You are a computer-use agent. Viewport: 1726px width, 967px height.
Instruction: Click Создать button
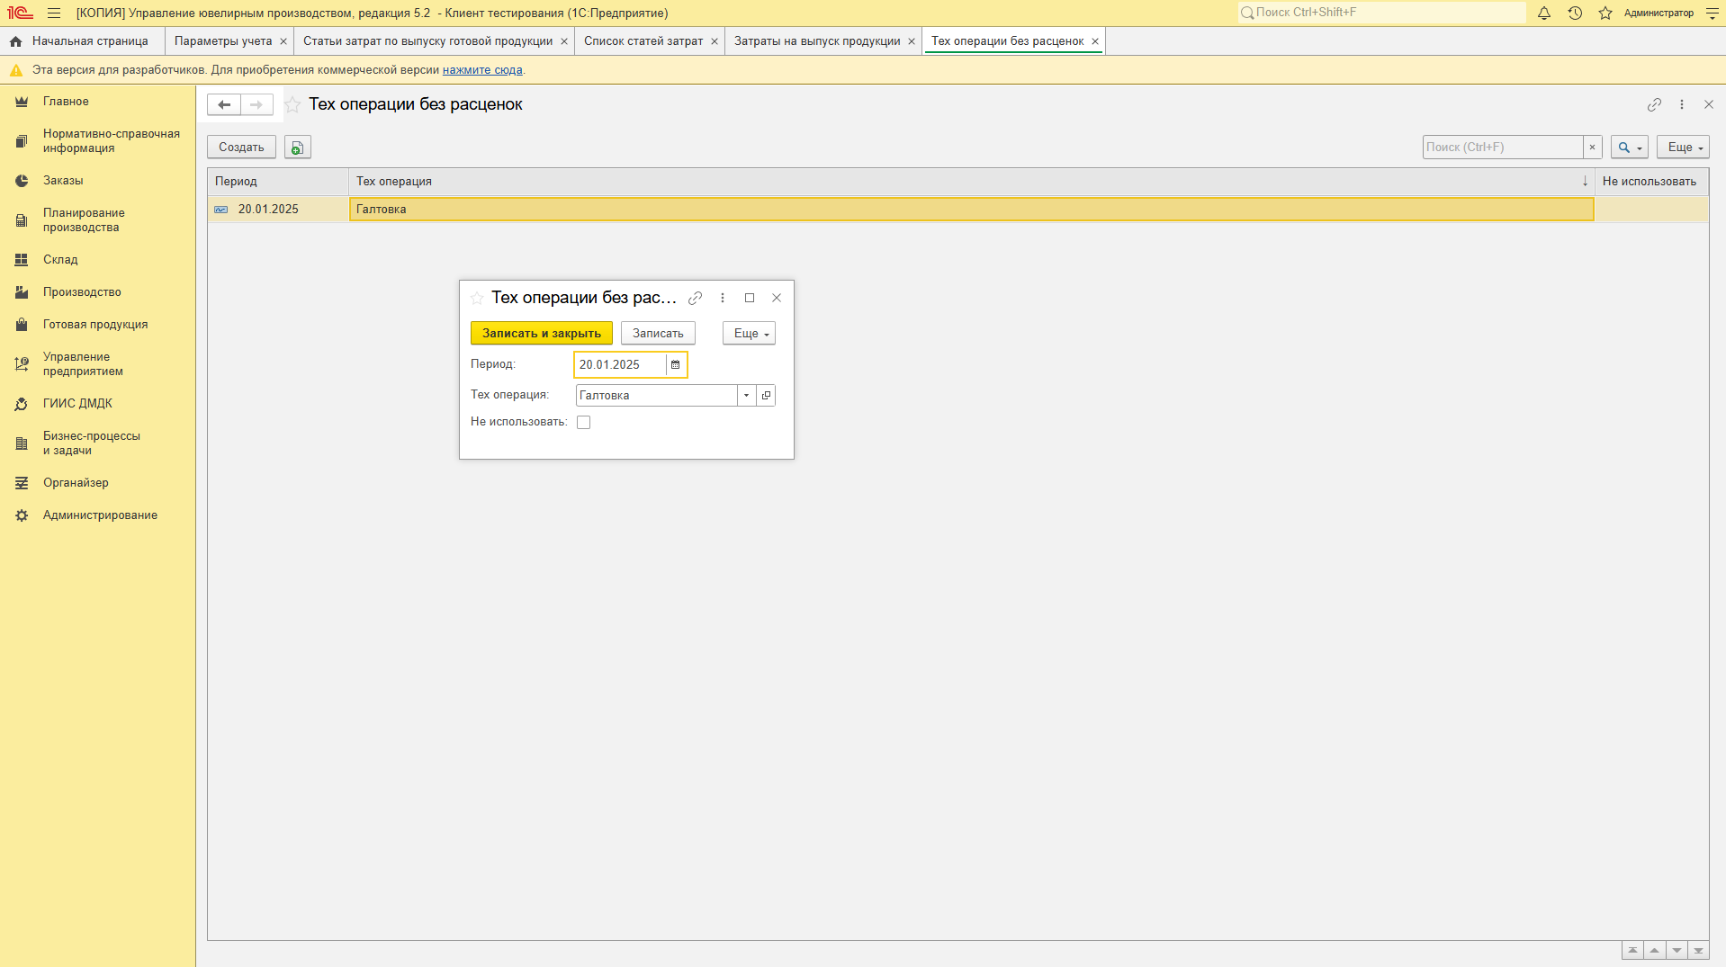[241, 148]
